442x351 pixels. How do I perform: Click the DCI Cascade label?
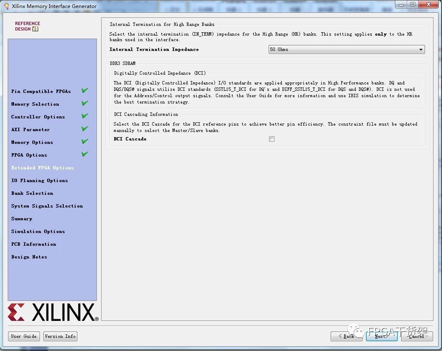point(130,139)
